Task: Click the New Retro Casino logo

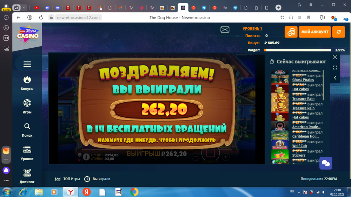Action: (x=27, y=34)
